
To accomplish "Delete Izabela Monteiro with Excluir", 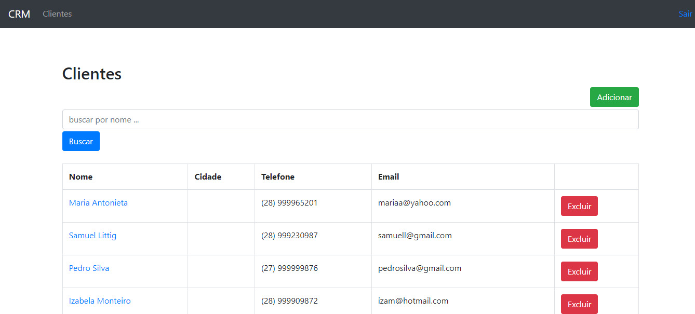I will tap(579, 304).
